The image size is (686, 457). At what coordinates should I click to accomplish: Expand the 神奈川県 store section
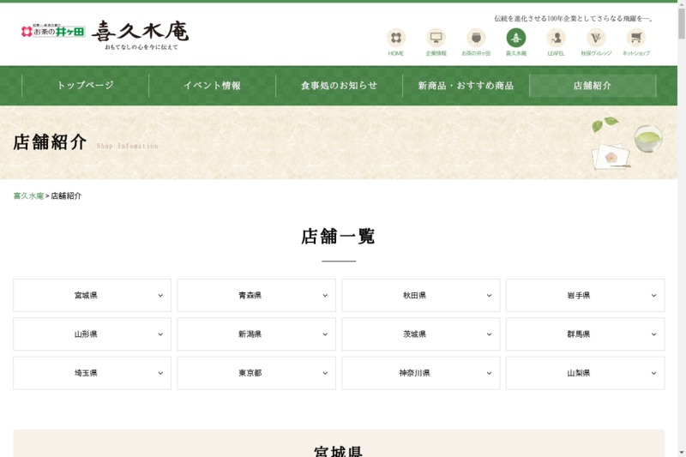point(420,374)
